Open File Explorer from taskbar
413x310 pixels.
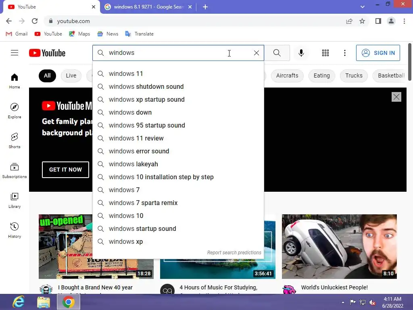coord(44,302)
